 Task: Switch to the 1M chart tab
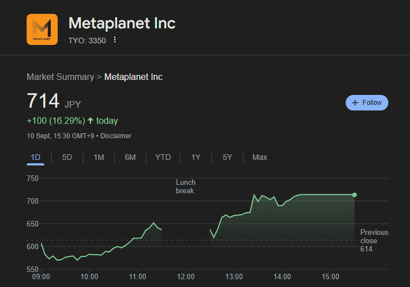coord(99,157)
